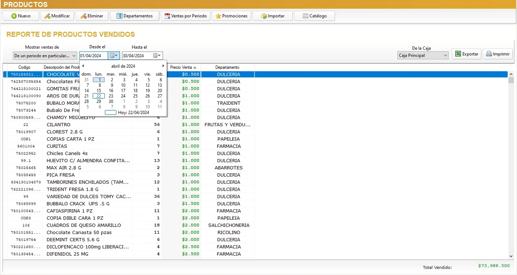Go to previous month in calendar
The height and width of the screenshot is (275, 517).
click(83, 66)
